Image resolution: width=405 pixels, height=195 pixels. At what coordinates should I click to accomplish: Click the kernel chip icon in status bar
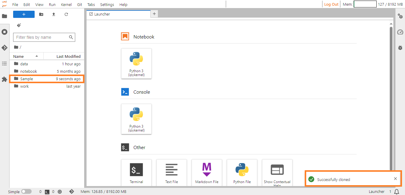[60, 192]
